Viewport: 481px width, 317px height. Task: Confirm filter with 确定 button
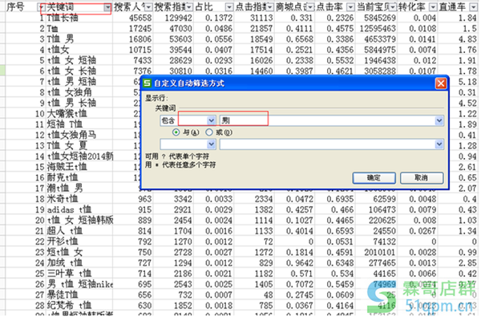click(374, 178)
